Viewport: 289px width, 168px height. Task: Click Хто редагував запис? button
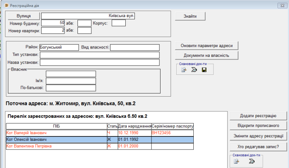[257, 147]
